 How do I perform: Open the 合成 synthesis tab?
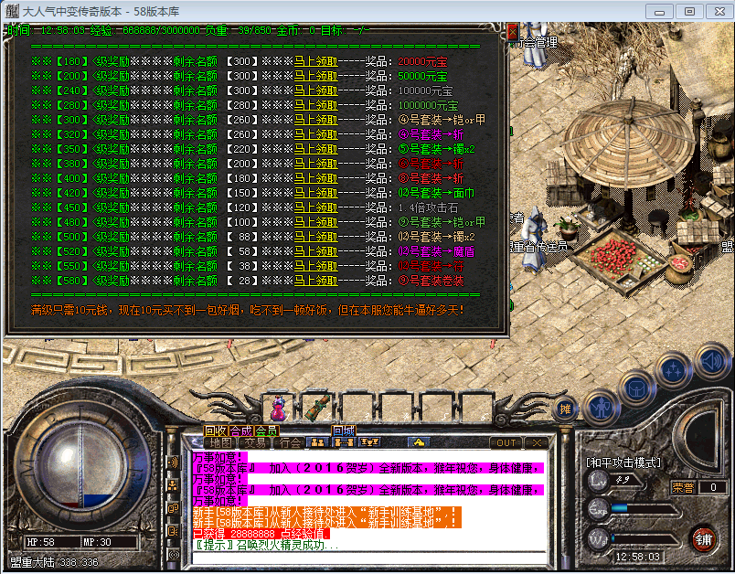tap(241, 430)
